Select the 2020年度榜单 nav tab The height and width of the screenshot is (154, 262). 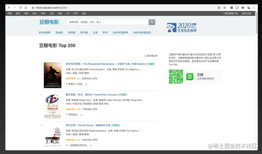click(x=120, y=33)
